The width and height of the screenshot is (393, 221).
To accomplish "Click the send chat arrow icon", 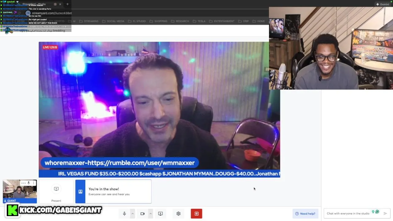I will pos(385,213).
